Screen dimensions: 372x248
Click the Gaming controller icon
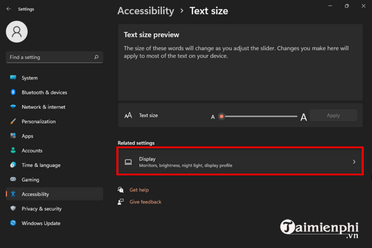(x=13, y=179)
